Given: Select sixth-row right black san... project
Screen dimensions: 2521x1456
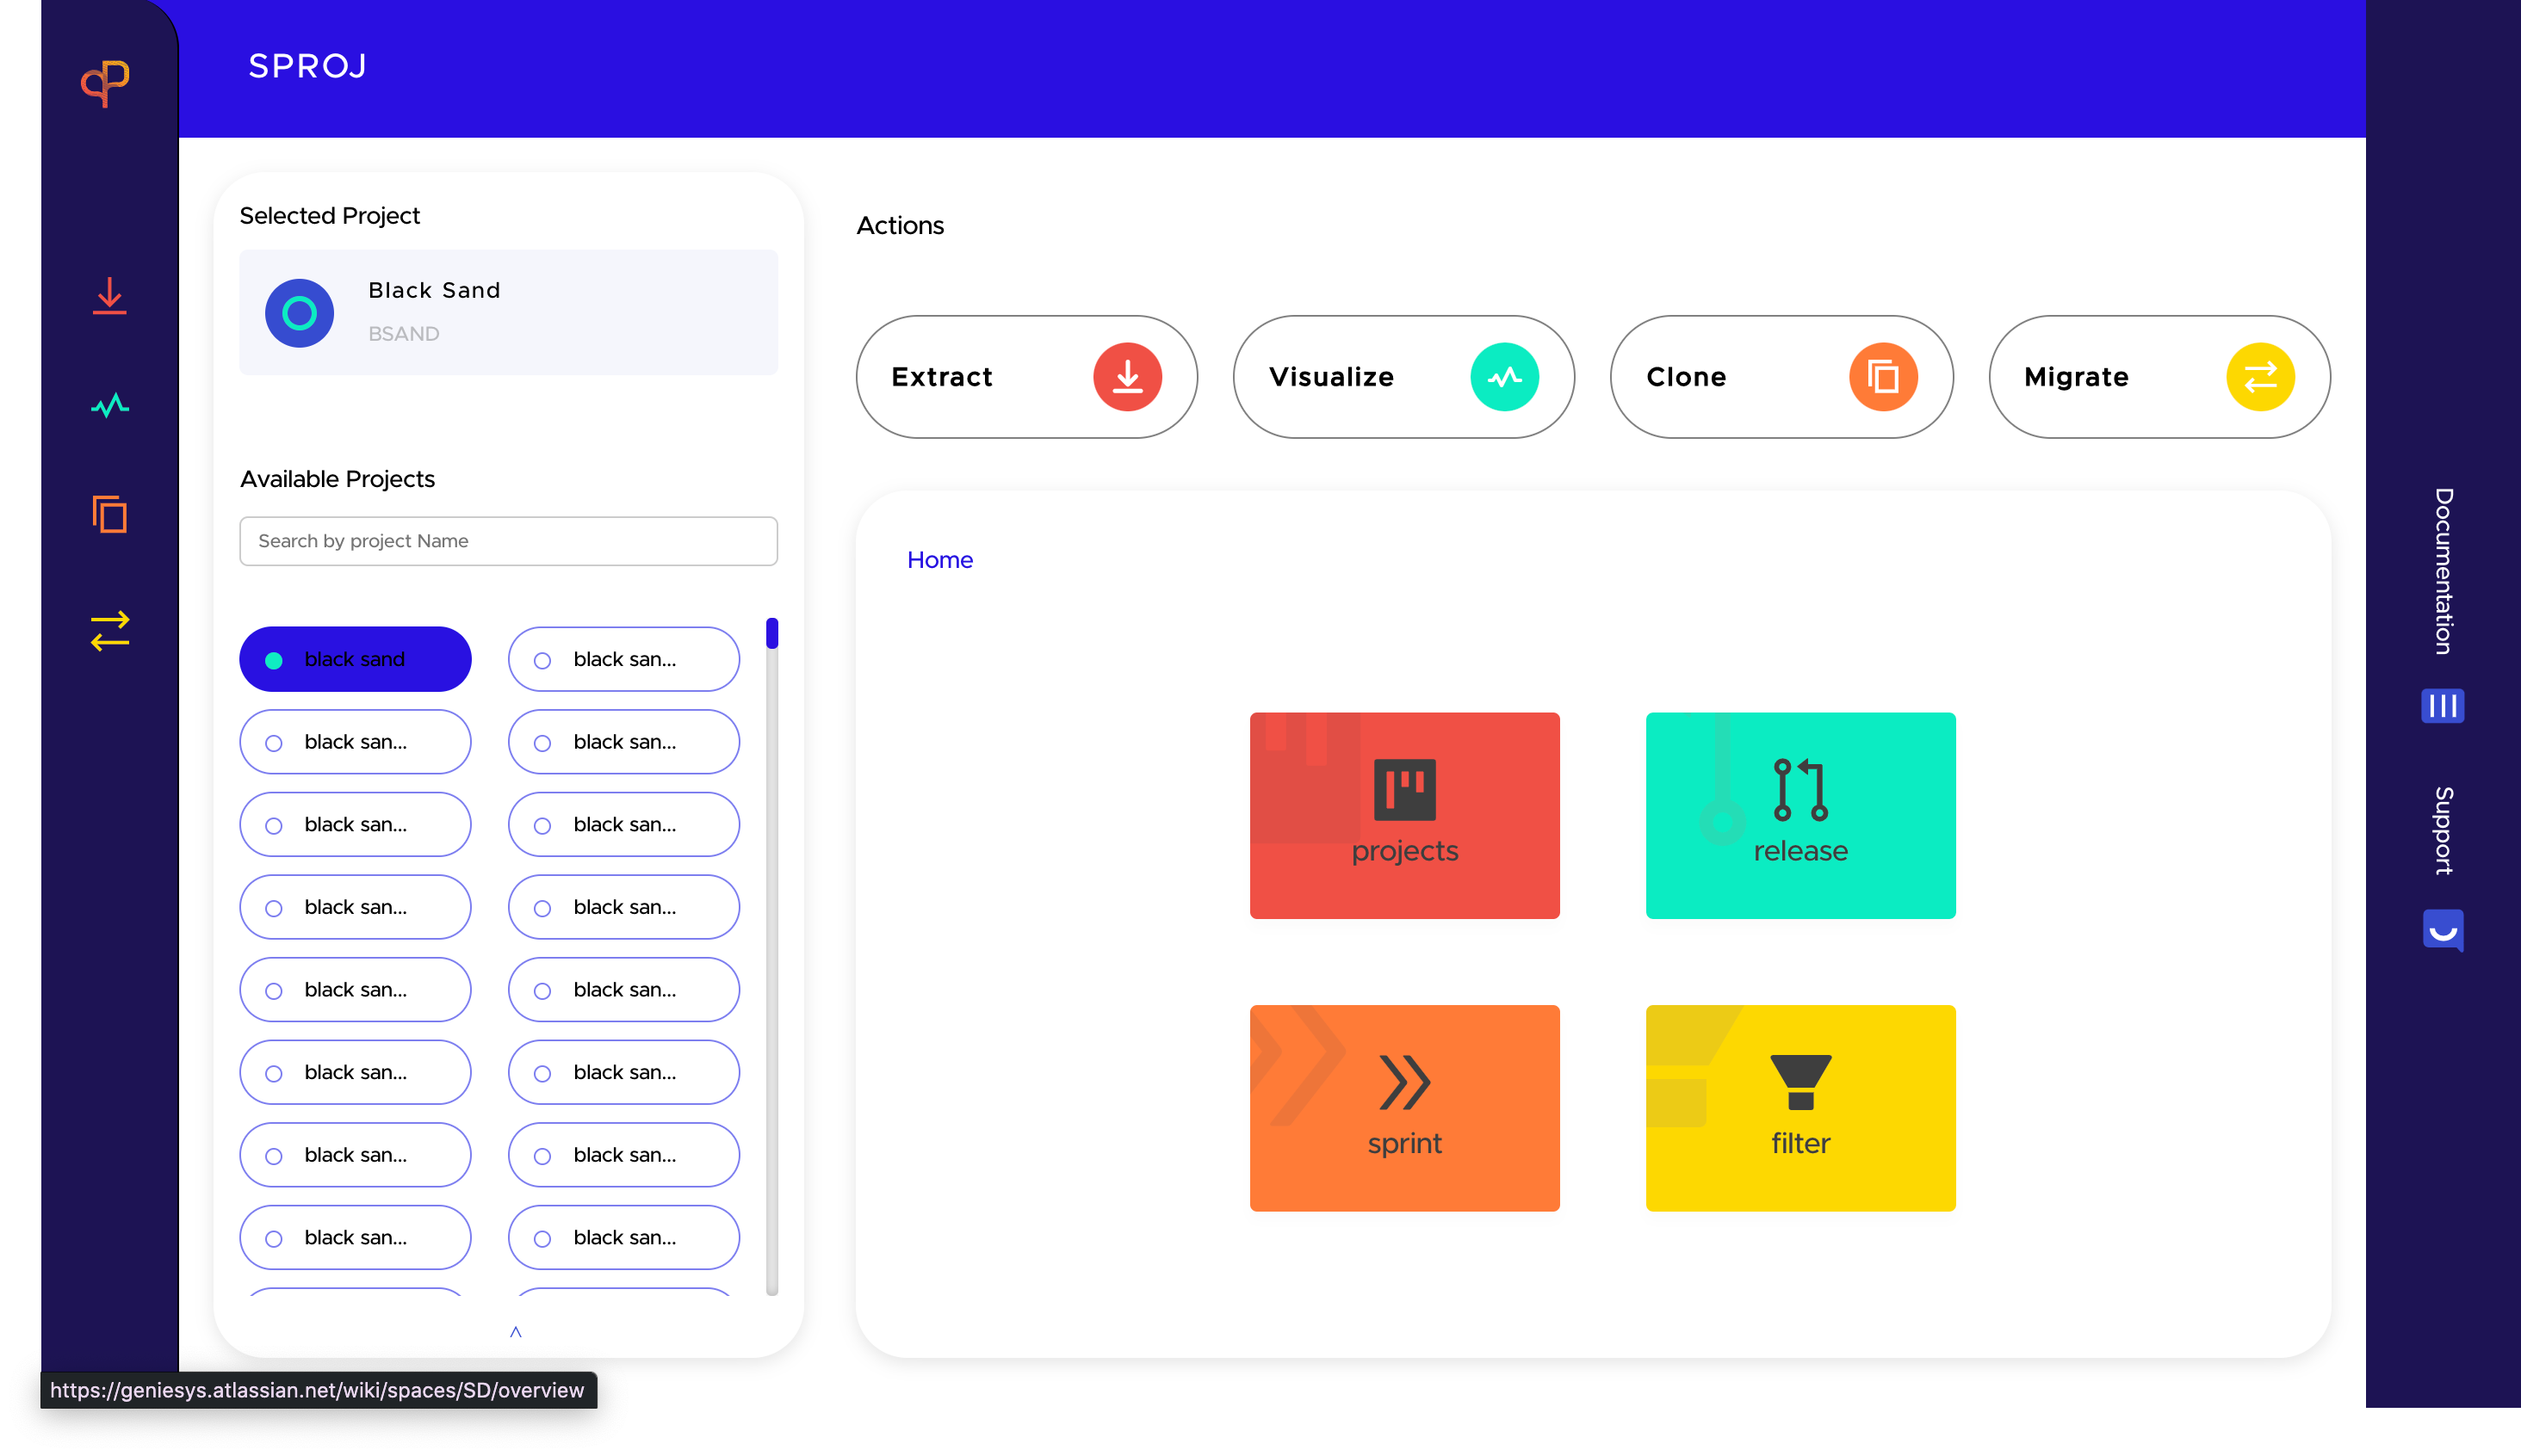Looking at the screenshot, I should tap(624, 1072).
